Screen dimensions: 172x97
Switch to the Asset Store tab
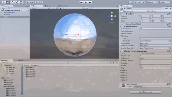(x=63, y=6)
